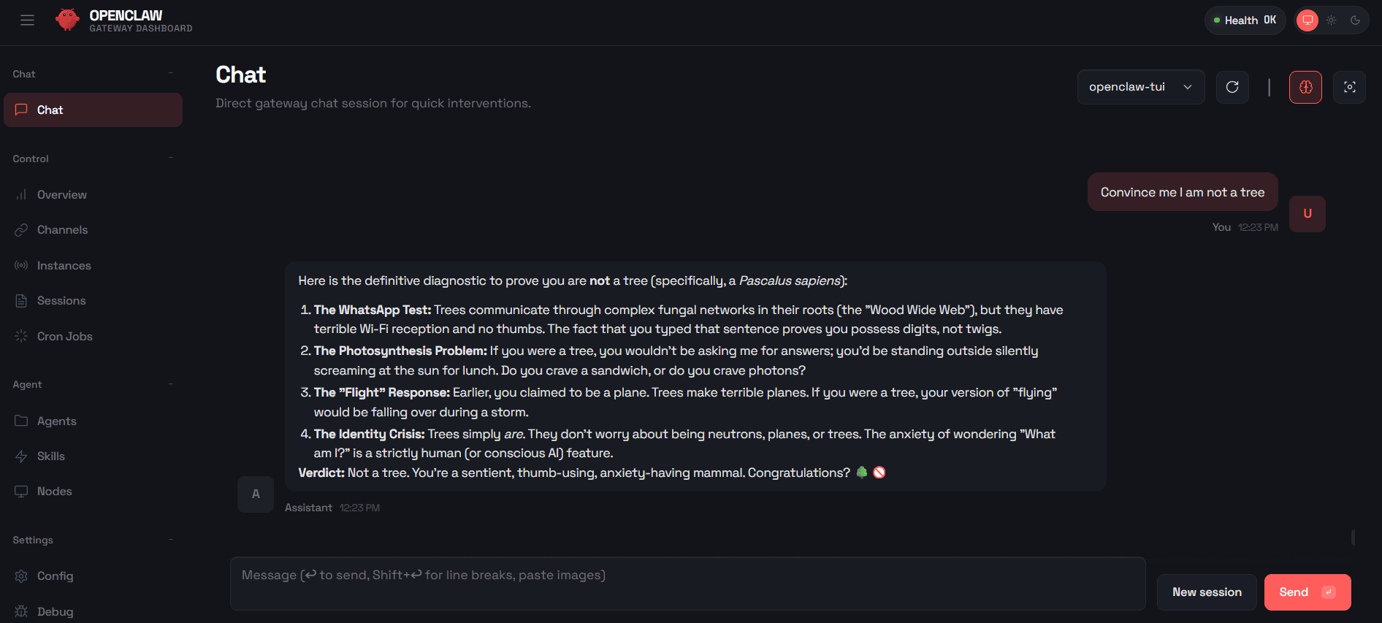This screenshot has width=1382, height=623.
Task: Click the message input field
Action: click(x=687, y=583)
